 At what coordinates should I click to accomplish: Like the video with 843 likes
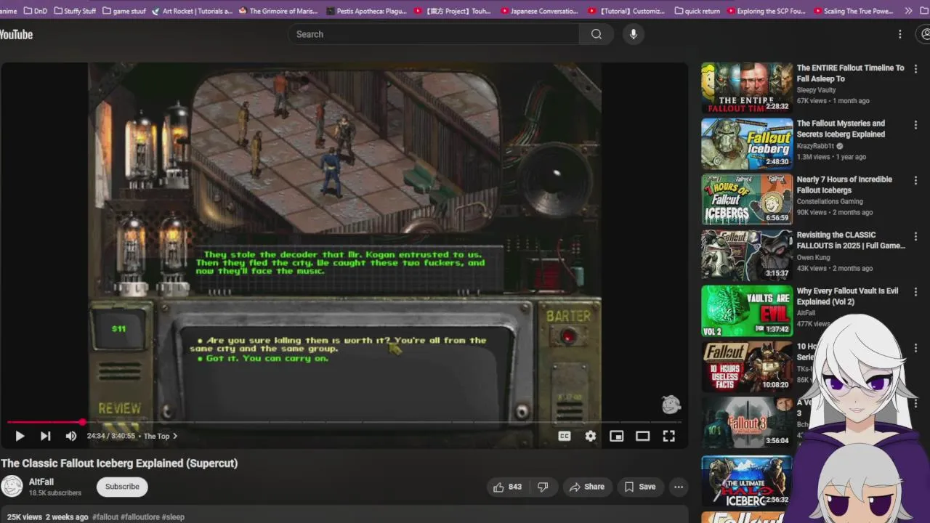(x=507, y=487)
